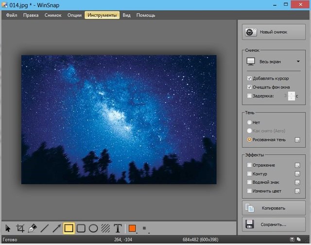Viewport: 311px width, 245px height.
Task: Select the Text tool
Action: coord(118,228)
